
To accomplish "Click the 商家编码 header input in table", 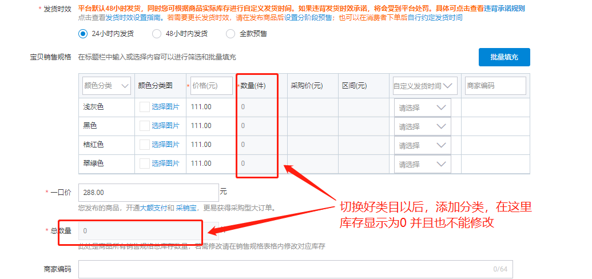I will (495, 86).
